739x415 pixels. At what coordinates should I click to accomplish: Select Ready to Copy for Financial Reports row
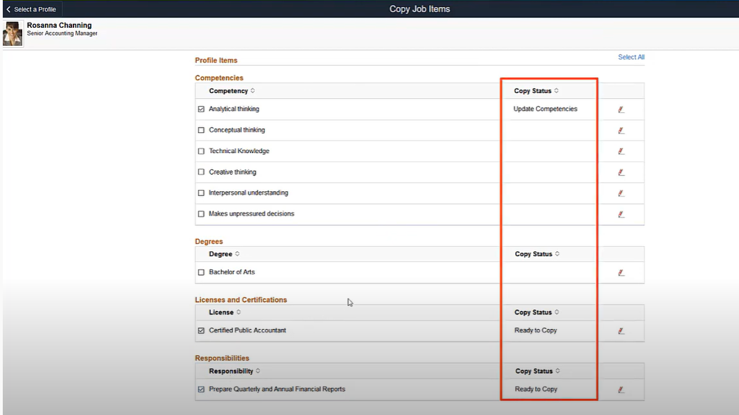pos(537,389)
